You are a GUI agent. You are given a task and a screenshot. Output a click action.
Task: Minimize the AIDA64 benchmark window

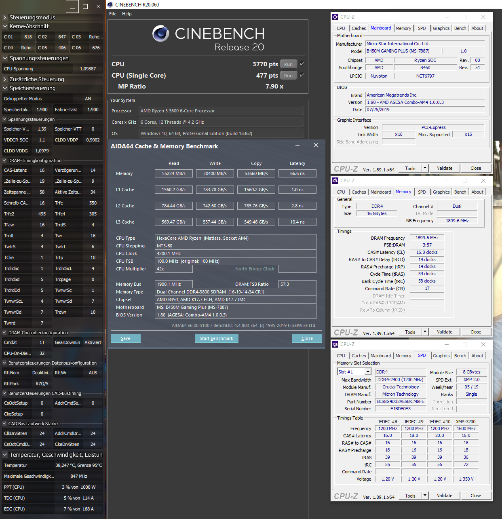click(x=297, y=146)
